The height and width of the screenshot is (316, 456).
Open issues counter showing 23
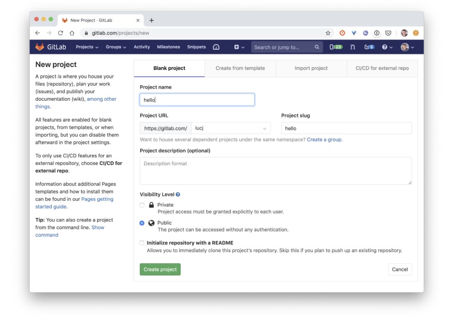coord(336,47)
